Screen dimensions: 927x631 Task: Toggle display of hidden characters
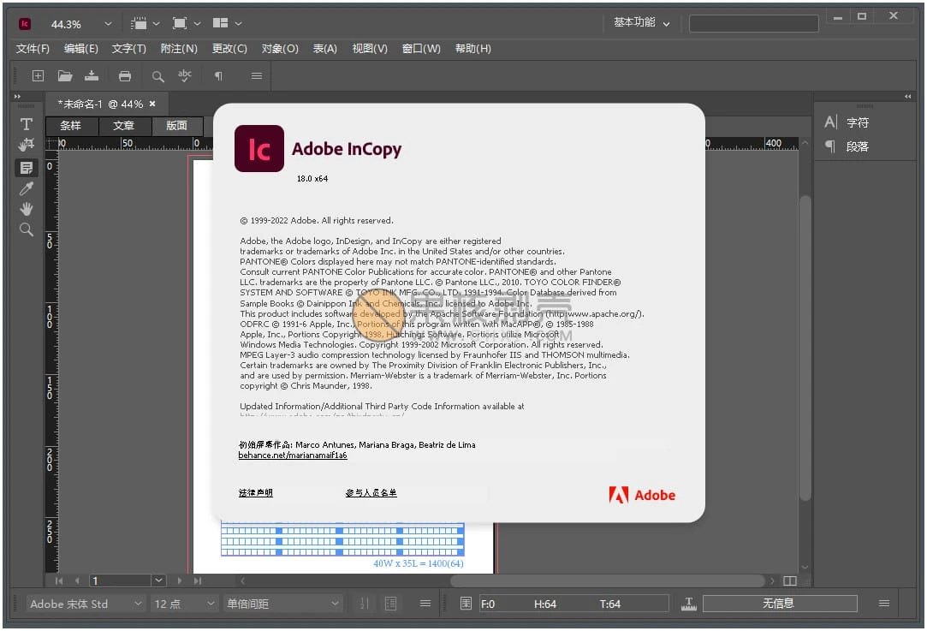(217, 75)
